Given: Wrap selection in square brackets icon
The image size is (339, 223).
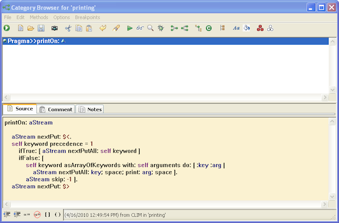Looking at the screenshot, I should coord(47,215).
